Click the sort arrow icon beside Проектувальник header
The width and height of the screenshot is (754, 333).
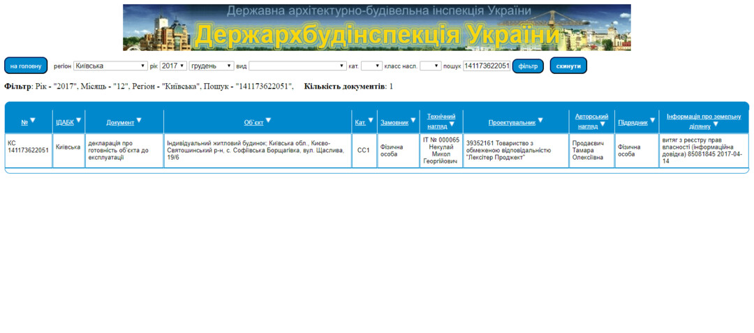click(x=540, y=121)
